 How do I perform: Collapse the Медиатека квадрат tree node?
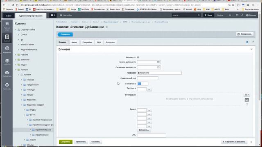pos(22,105)
